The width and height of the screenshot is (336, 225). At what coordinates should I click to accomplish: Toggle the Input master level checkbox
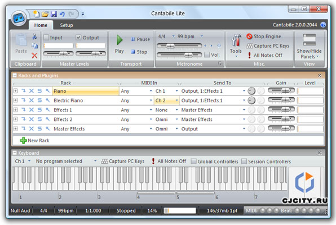[x=46, y=38]
